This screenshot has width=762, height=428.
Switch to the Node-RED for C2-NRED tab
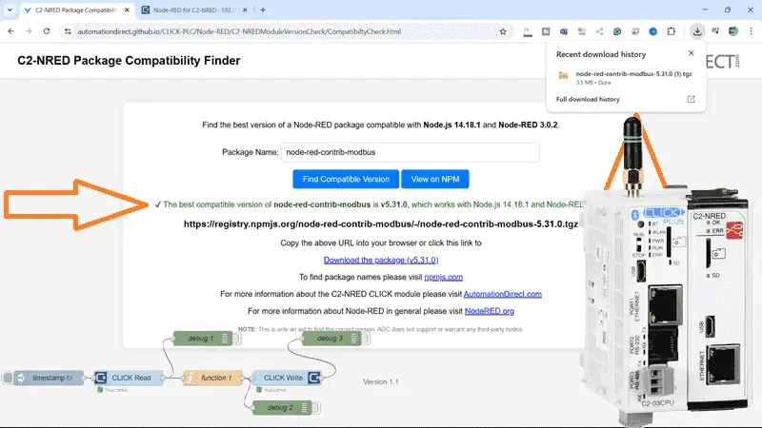coord(194,10)
